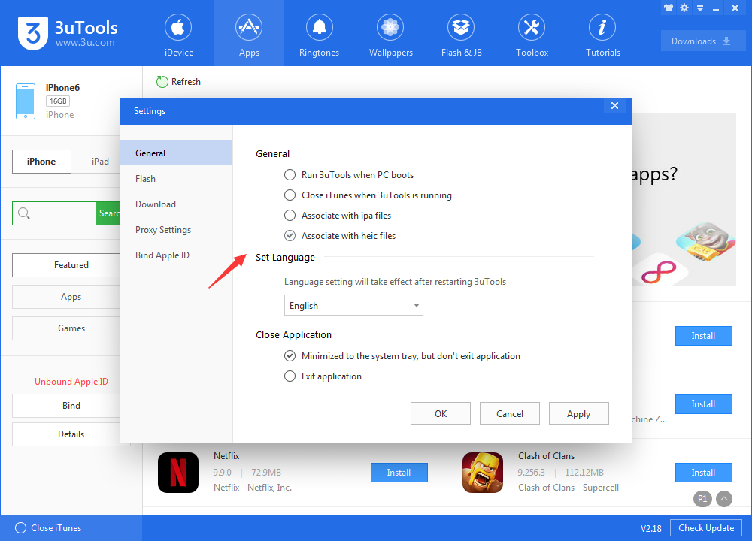The width and height of the screenshot is (752, 541).
Task: Toggle Associate with heic files
Action: (290, 235)
